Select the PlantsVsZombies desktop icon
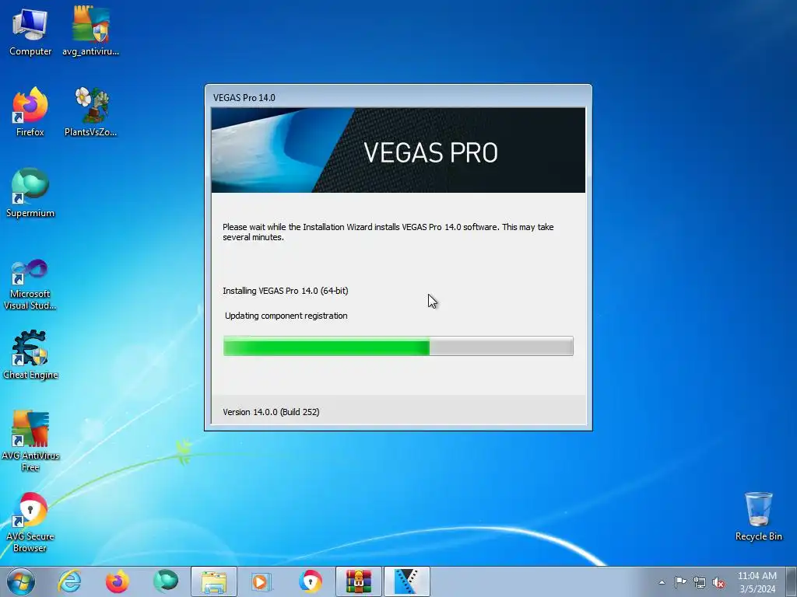The width and height of the screenshot is (797, 597). (90, 112)
